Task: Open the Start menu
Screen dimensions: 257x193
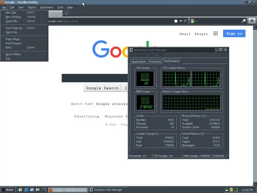Action: 7,190
